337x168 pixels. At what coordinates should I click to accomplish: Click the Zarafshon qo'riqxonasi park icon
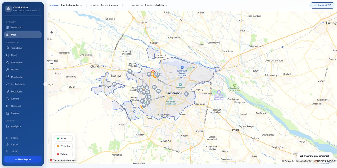tap(234, 85)
